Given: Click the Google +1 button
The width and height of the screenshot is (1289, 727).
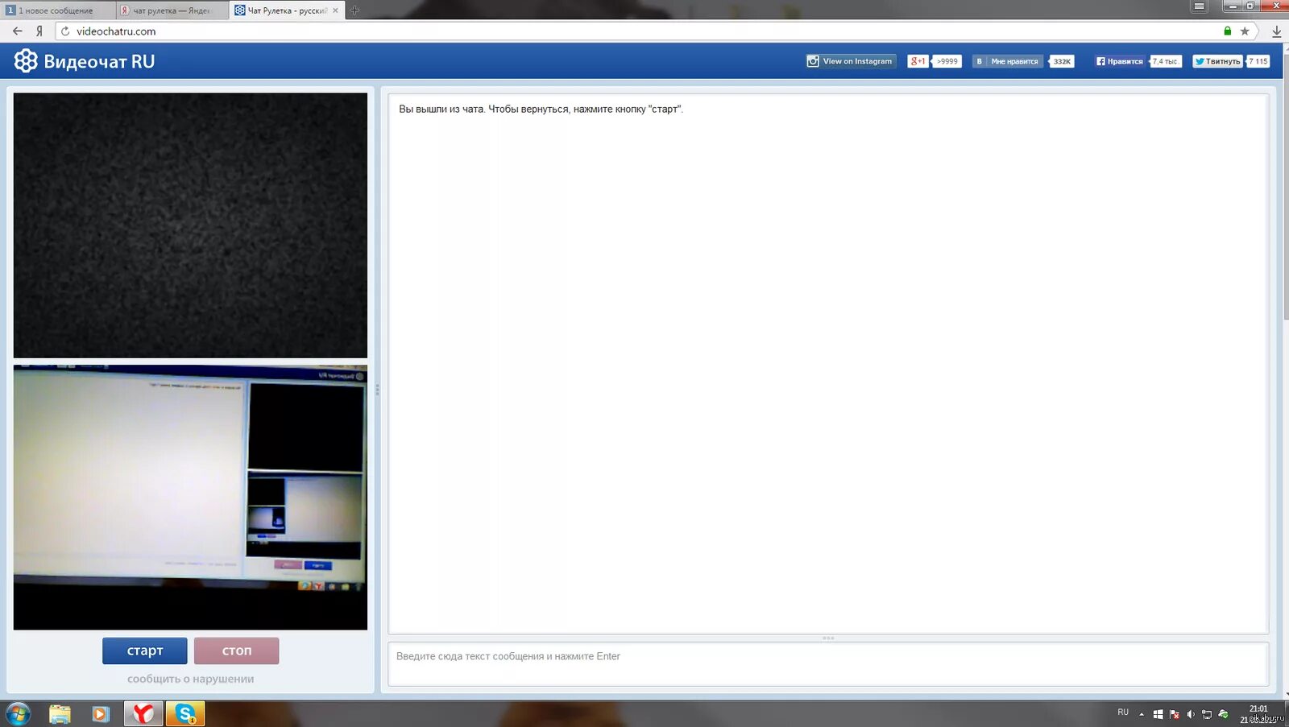Looking at the screenshot, I should [x=918, y=61].
